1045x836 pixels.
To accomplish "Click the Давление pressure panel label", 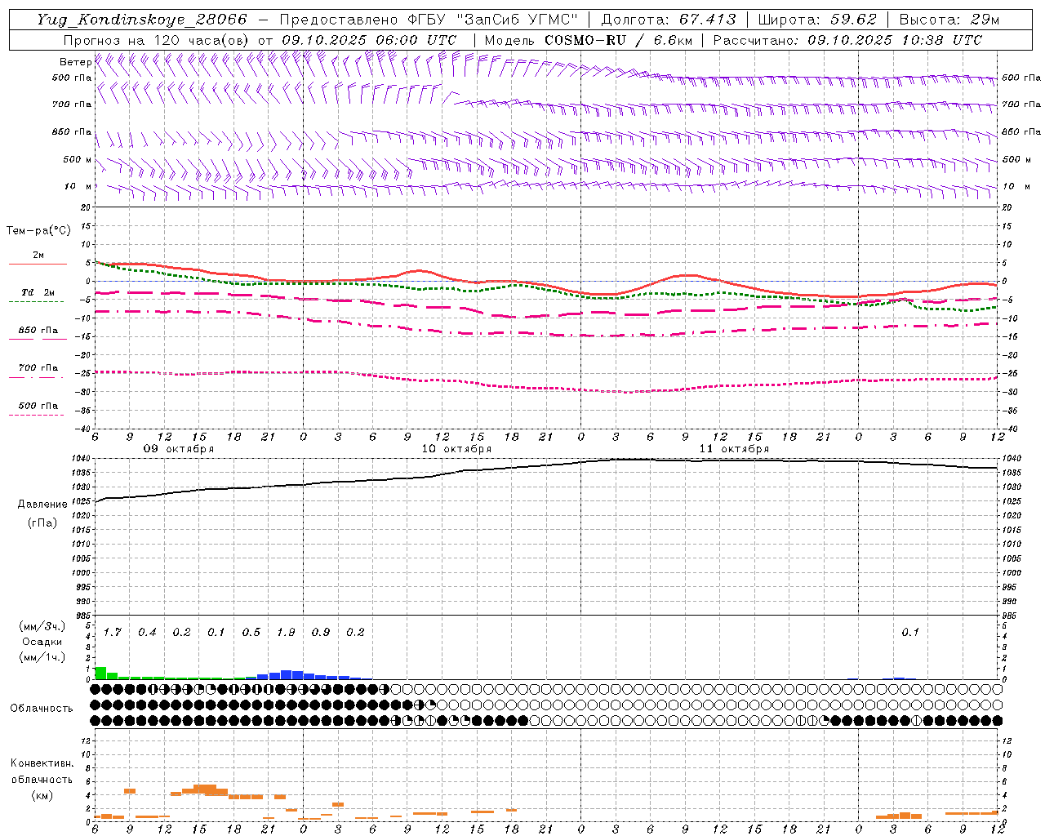I will (42, 505).
